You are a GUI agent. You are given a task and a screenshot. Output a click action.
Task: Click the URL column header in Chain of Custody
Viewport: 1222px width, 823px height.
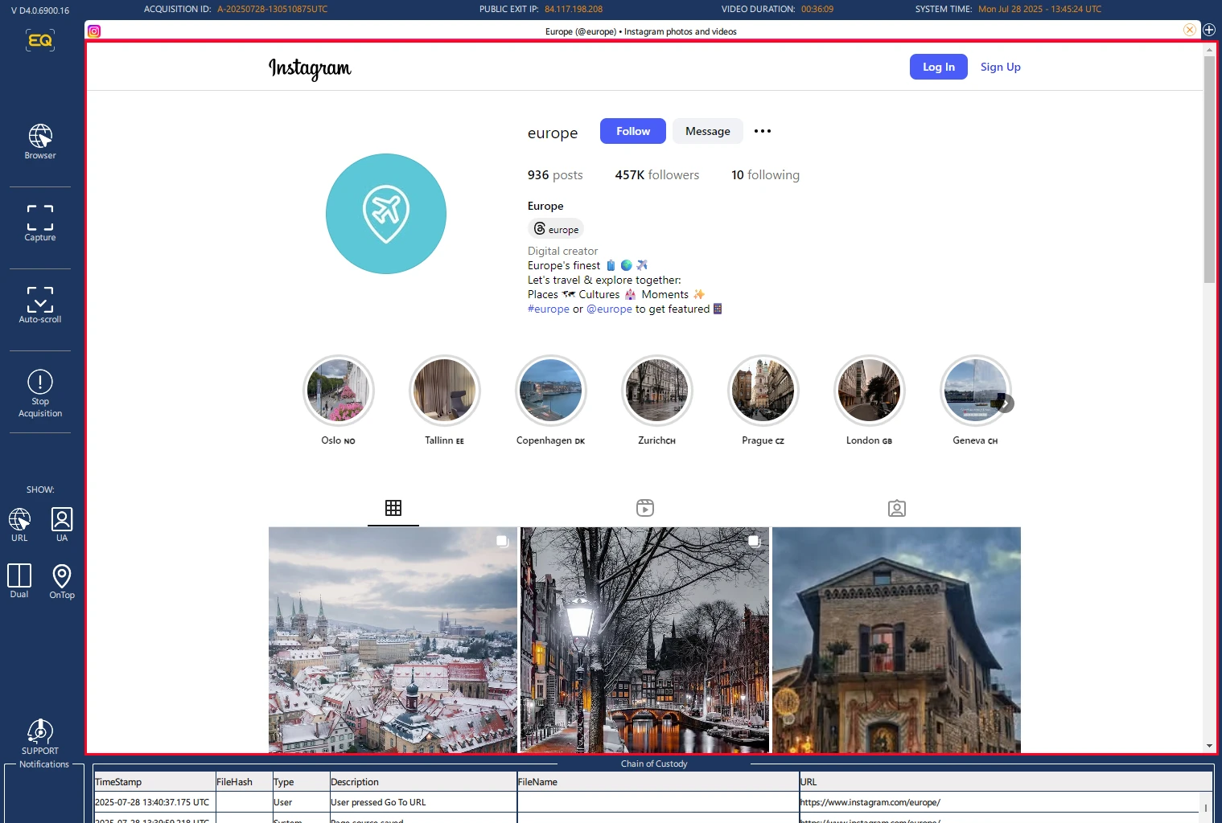pyautogui.click(x=1006, y=782)
